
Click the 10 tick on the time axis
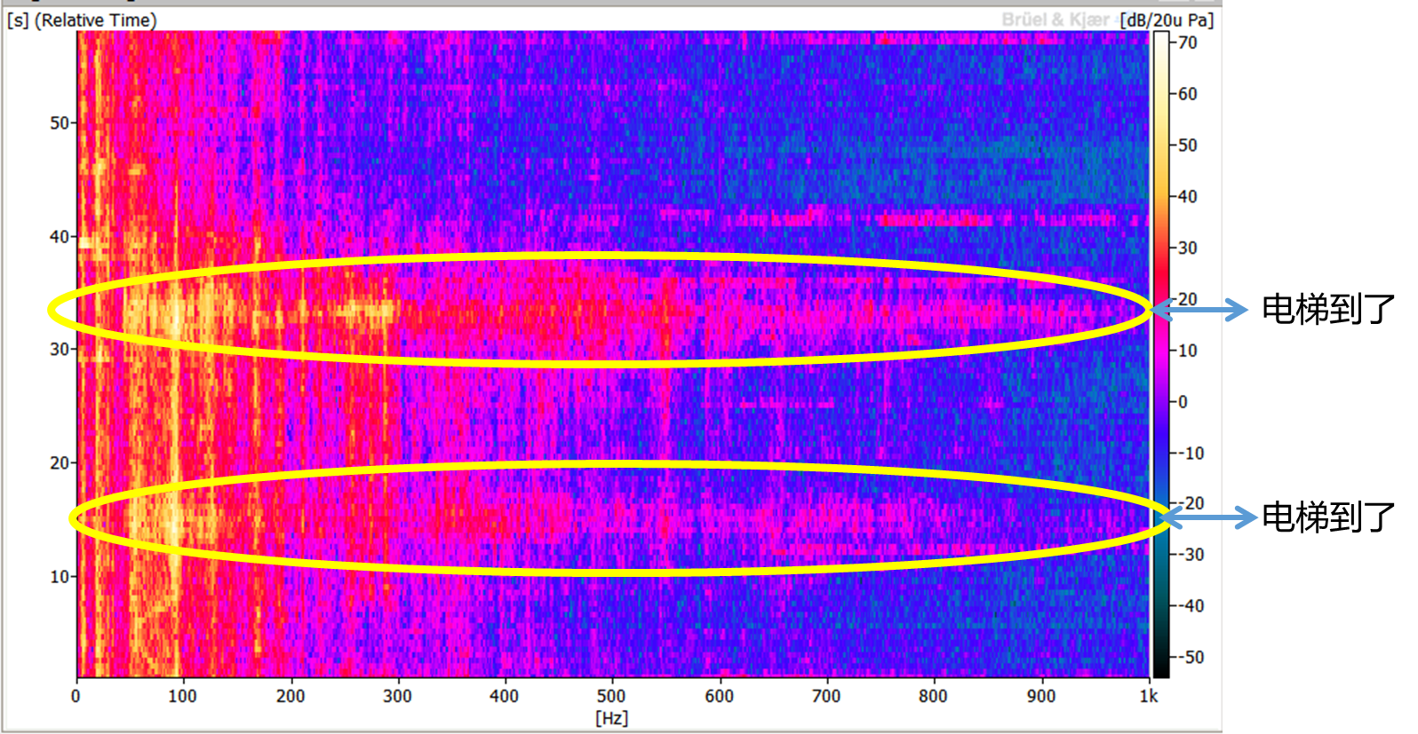tap(59, 577)
